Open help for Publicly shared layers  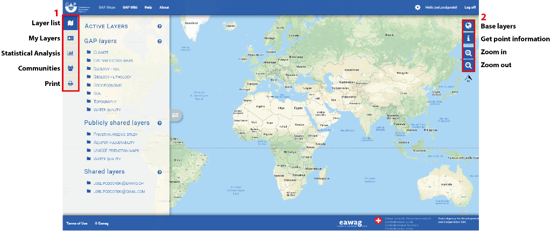coord(159,123)
